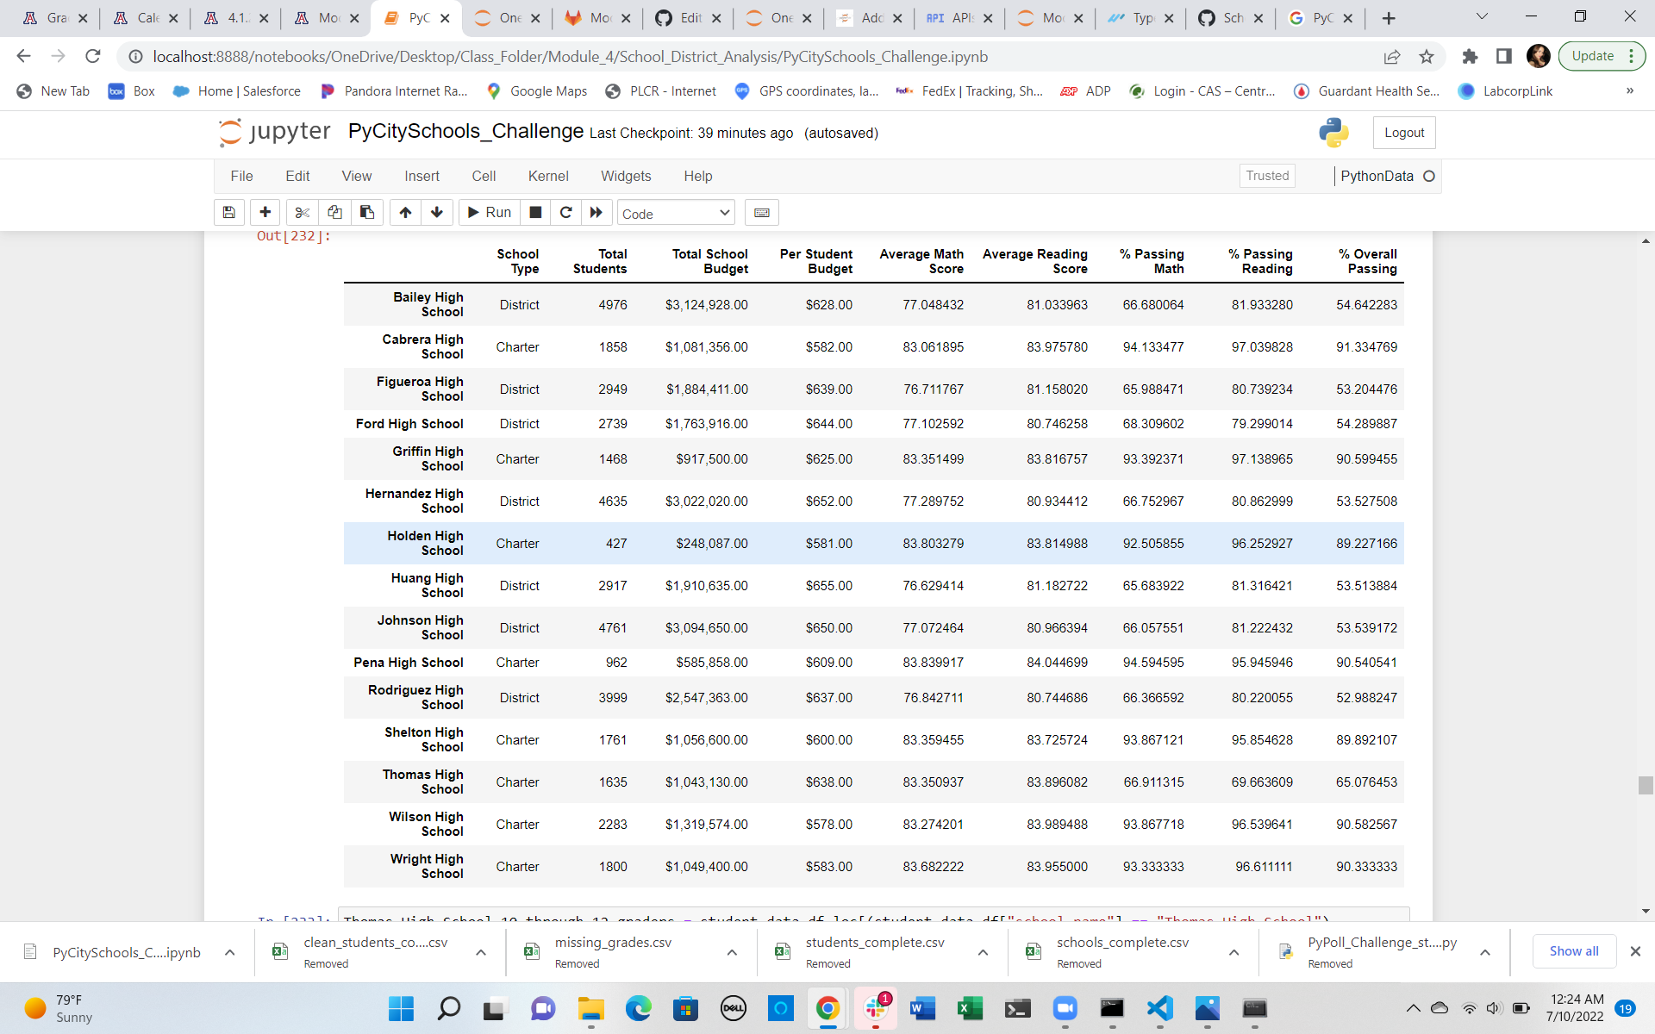Switch to the OneDrive browser tab
Screen dimensions: 1655x1034
tap(508, 17)
